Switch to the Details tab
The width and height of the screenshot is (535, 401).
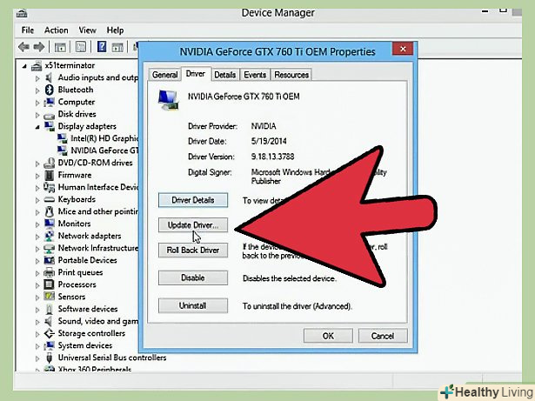[x=224, y=75]
